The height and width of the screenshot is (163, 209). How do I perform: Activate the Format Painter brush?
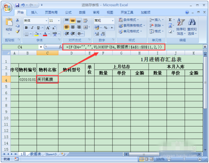tap(18, 31)
